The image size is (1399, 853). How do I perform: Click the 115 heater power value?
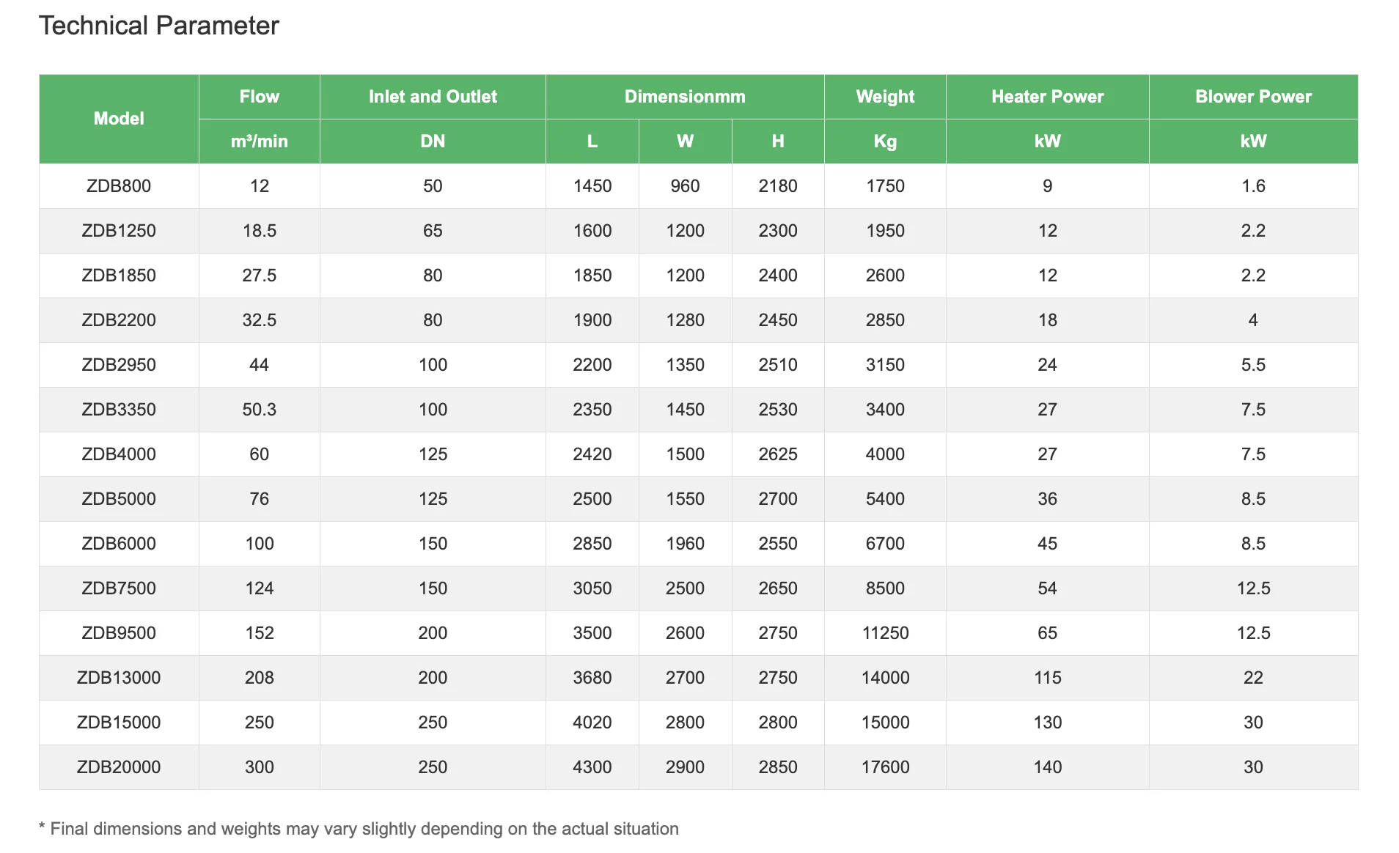(x=1047, y=678)
